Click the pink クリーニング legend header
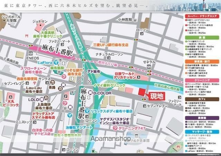 coord(202,80)
